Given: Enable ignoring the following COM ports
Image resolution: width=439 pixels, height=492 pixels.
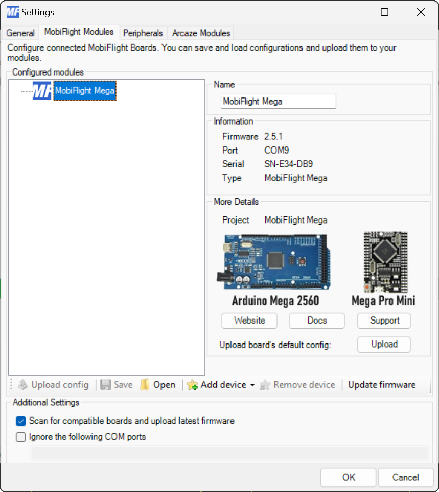Looking at the screenshot, I should coord(20,437).
